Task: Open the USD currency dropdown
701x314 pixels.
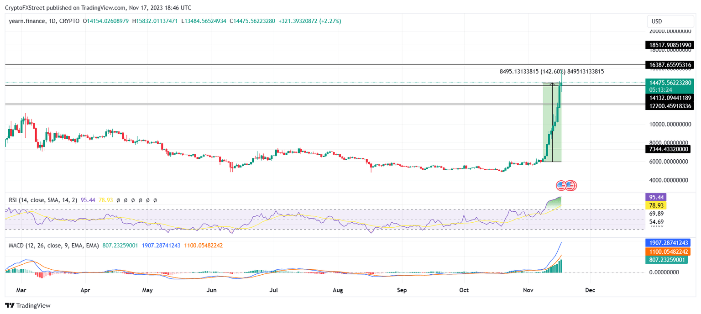Action: (671, 21)
